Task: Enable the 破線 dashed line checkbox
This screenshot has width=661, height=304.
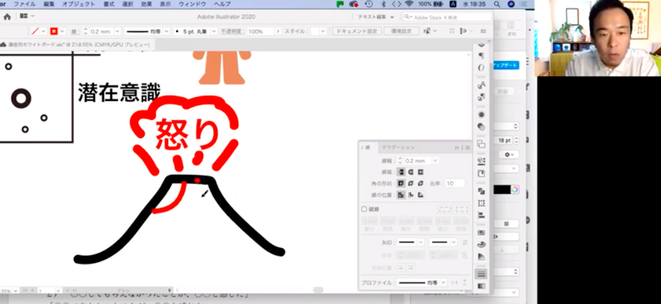Action: 364,209
